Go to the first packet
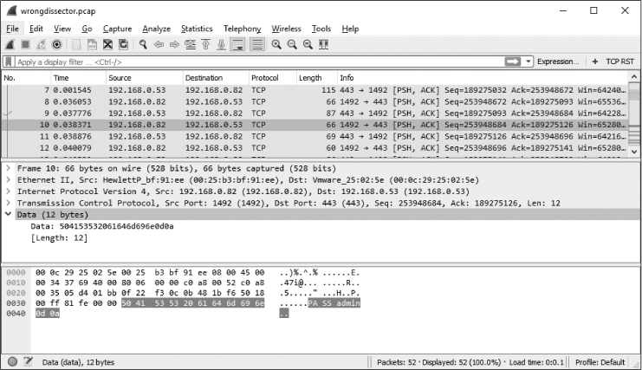Image resolution: width=642 pixels, height=370 pixels. [x=207, y=44]
